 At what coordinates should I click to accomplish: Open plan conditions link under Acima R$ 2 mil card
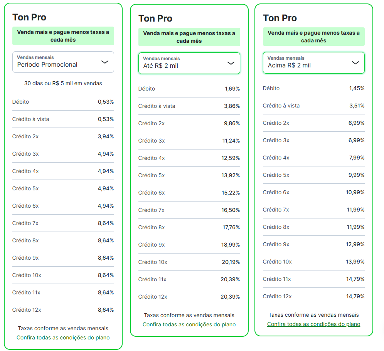click(313, 324)
